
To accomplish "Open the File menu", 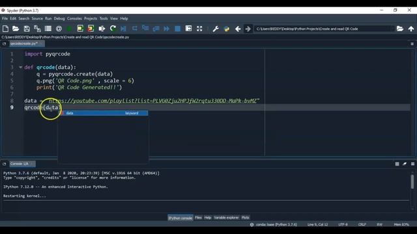I will [x=5, y=19].
